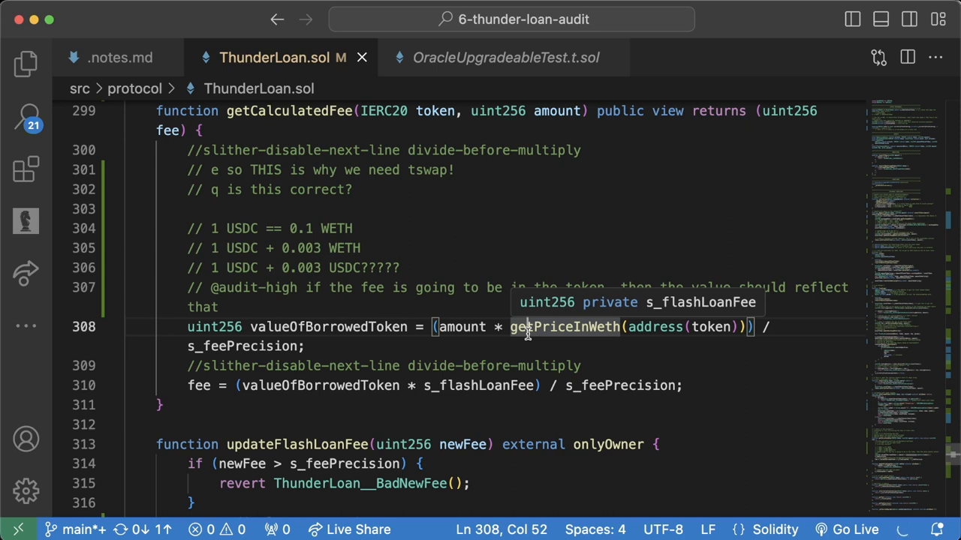
Task: Open the Extensions view
Action: click(26, 169)
